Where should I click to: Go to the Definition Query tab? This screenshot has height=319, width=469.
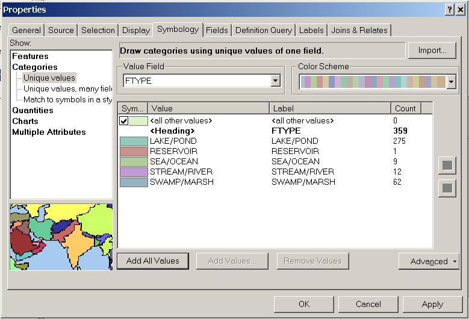(x=264, y=30)
